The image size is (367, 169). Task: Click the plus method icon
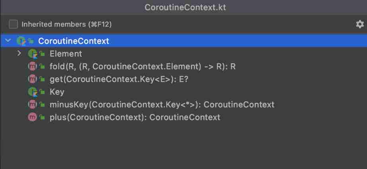pyautogui.click(x=32, y=117)
